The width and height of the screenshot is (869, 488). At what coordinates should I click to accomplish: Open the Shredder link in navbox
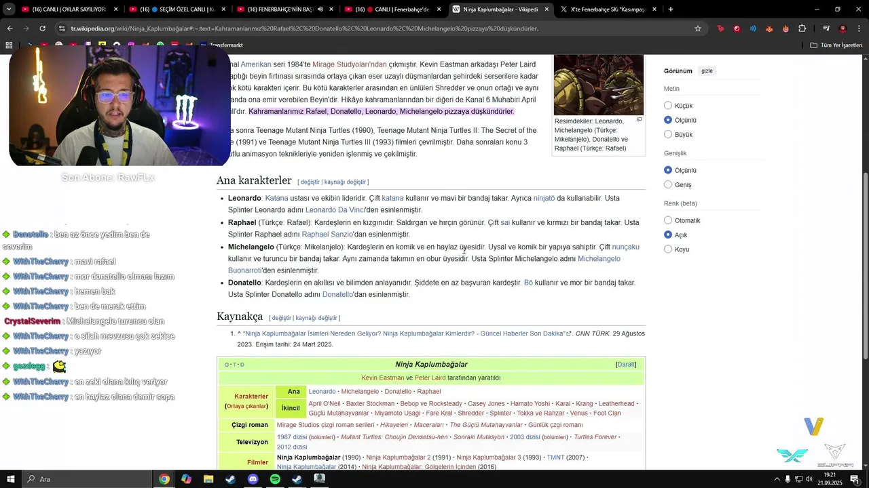coord(471,413)
